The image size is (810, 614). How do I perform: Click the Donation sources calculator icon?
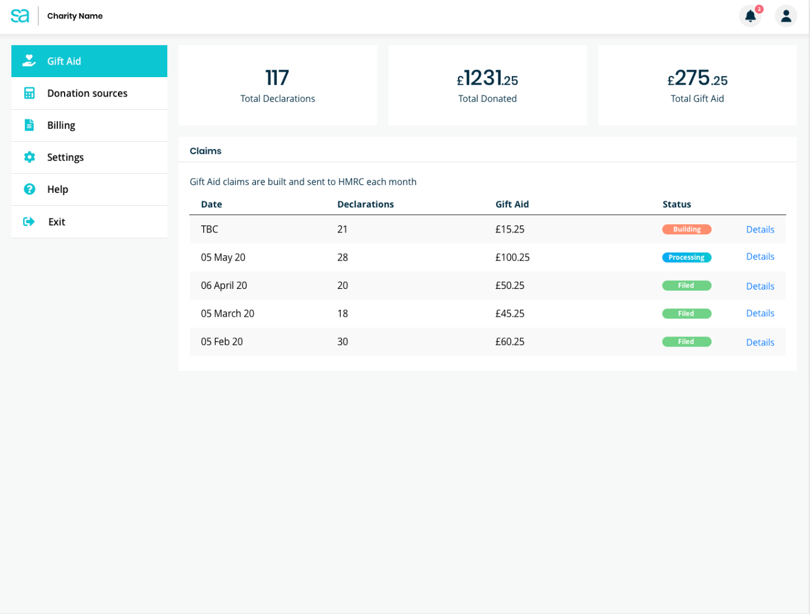29,93
